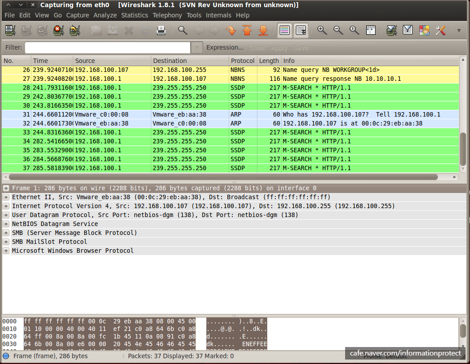The image size is (470, 364).
Task: Zoom in on packet text
Action: click(322, 30)
